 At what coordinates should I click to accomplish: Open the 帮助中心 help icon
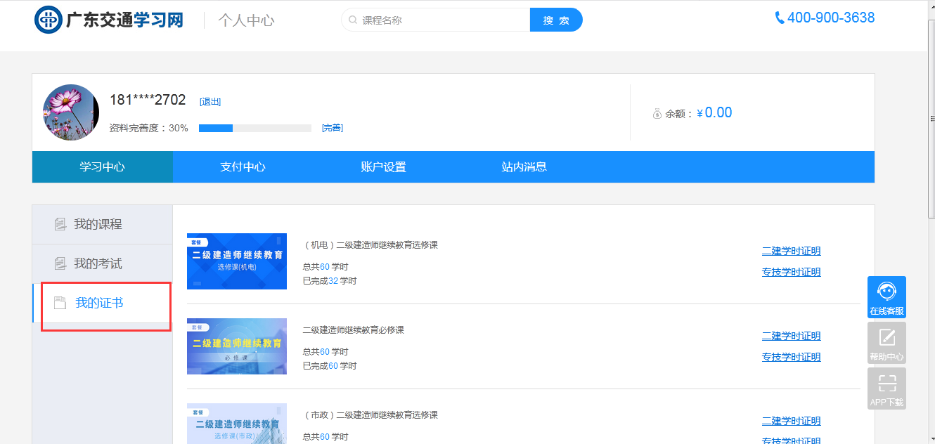886,342
